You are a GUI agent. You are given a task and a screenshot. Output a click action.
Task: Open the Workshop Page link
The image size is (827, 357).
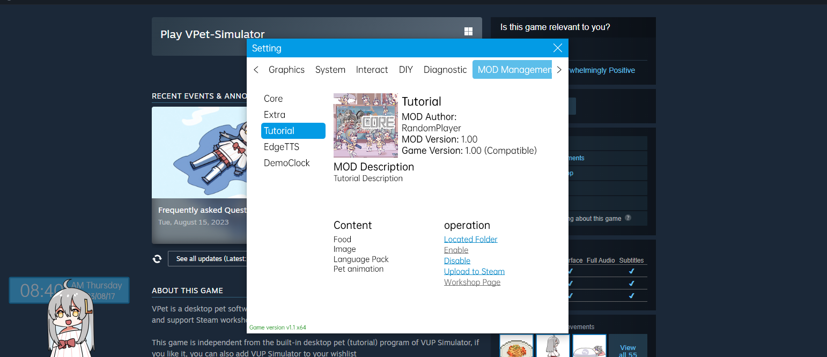click(x=472, y=282)
